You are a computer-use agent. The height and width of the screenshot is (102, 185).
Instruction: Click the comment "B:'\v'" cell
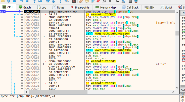tap(161, 64)
